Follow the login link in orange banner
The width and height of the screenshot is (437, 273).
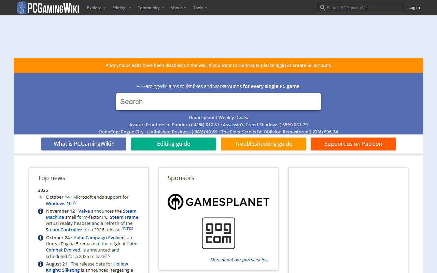pos(281,65)
